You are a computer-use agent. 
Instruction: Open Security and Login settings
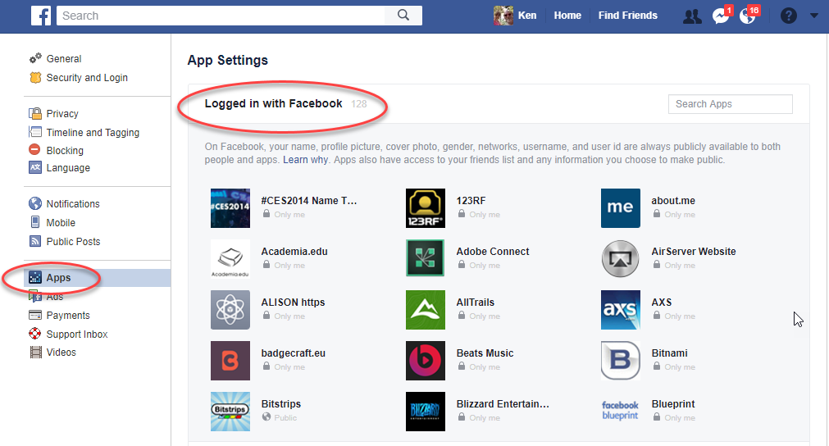tap(87, 78)
